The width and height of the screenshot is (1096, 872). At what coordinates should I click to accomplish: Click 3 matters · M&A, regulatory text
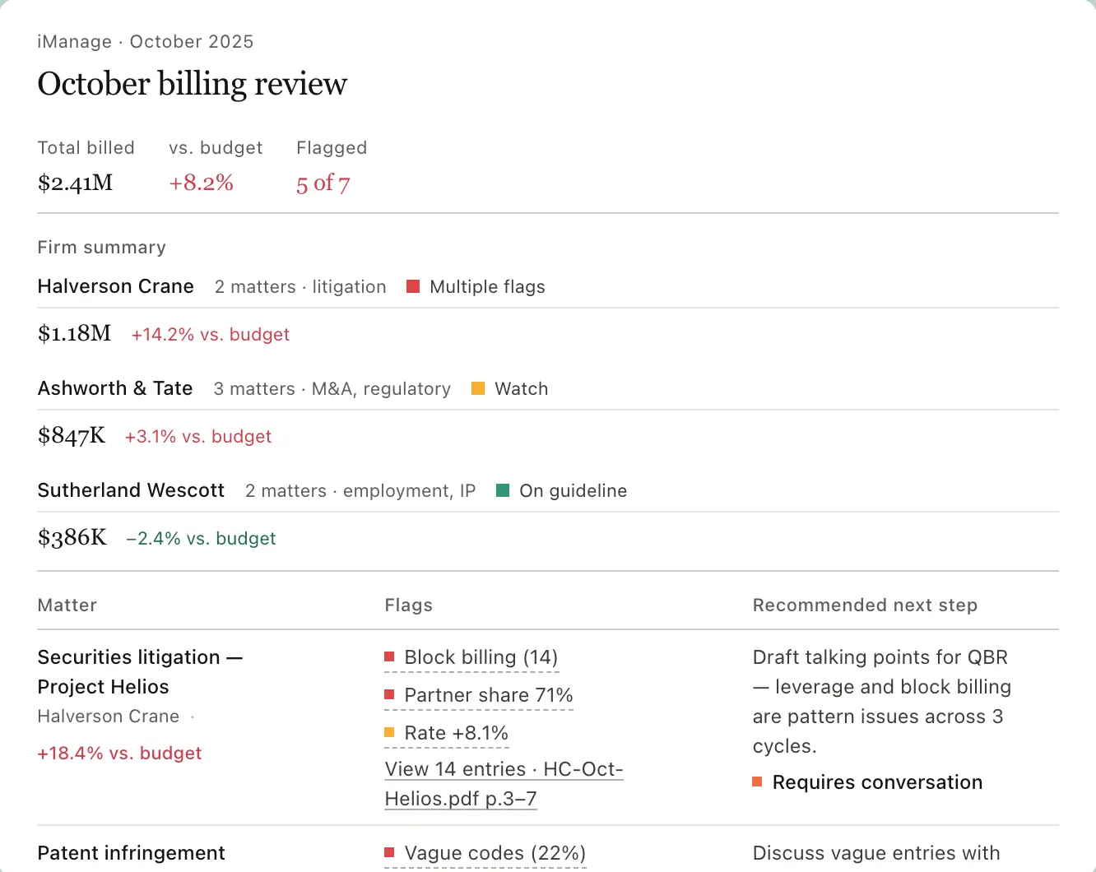332,389
